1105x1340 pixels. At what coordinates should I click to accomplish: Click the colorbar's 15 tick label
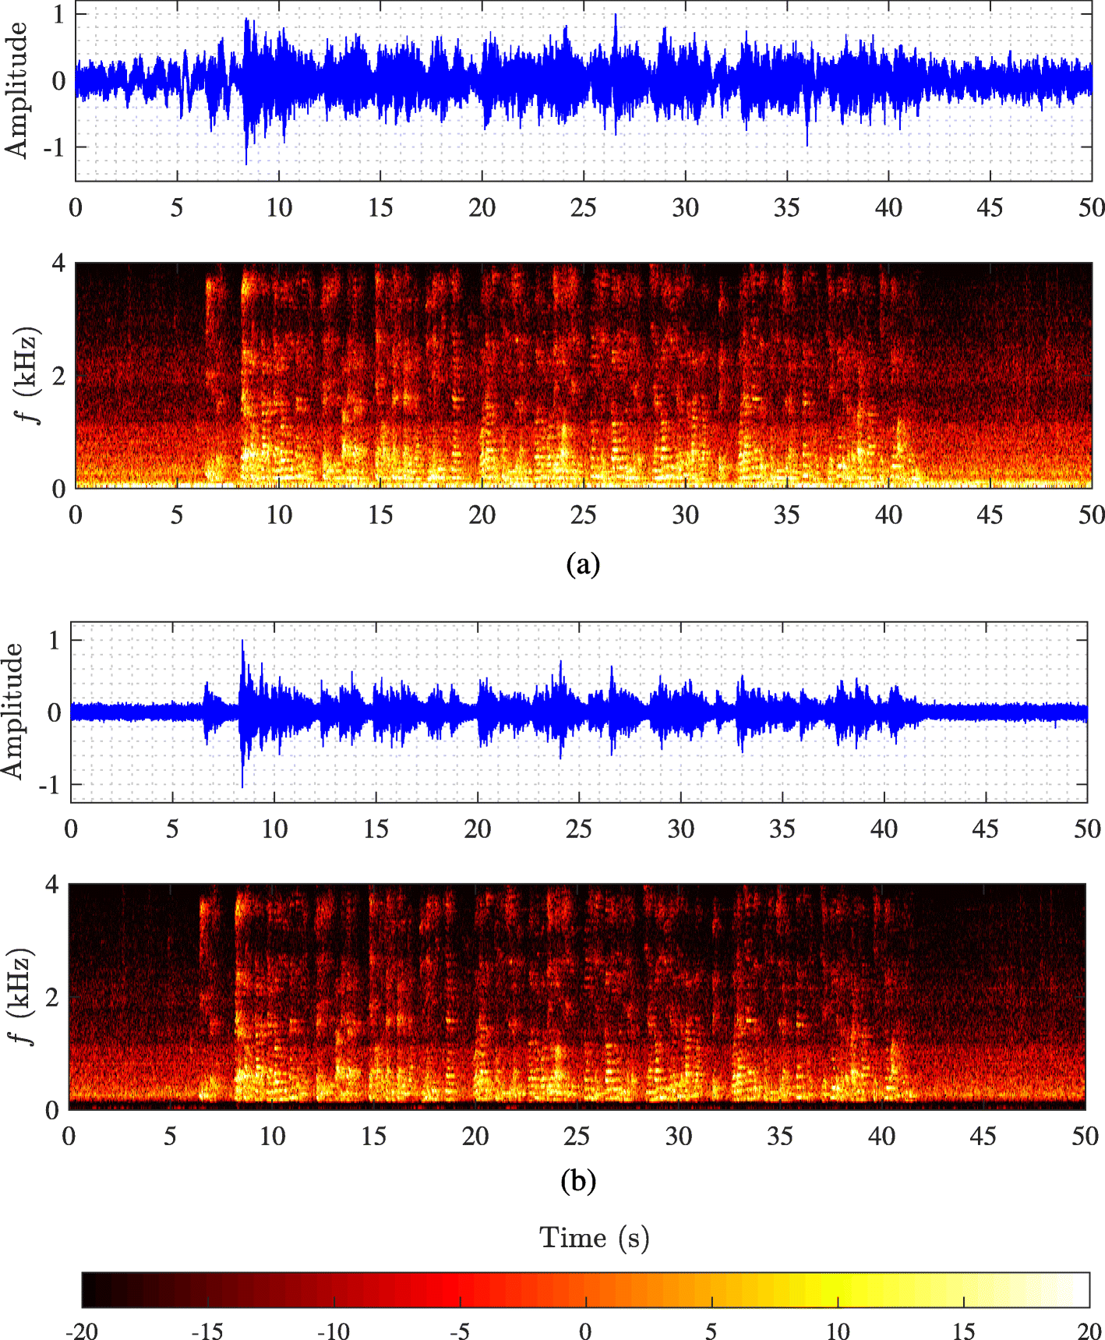pos(964,1331)
